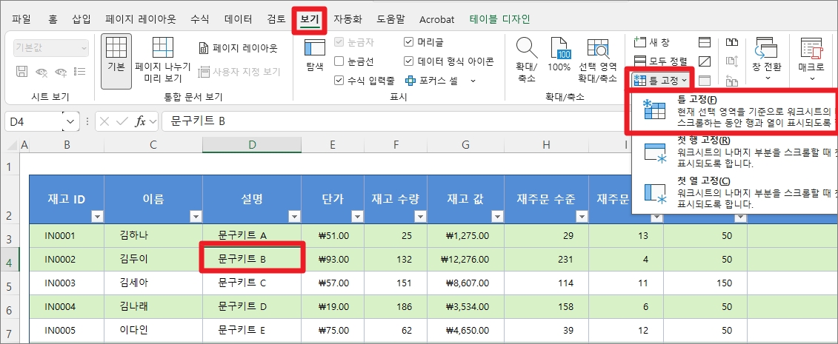Image resolution: width=838 pixels, height=344 pixels.
Task: Switch to the 검토 ribbon tab
Action: tap(276, 19)
